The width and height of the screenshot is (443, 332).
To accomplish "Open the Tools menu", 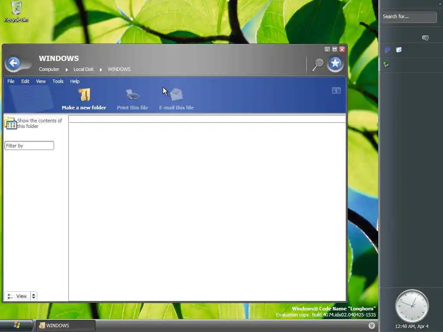I will coord(58,81).
